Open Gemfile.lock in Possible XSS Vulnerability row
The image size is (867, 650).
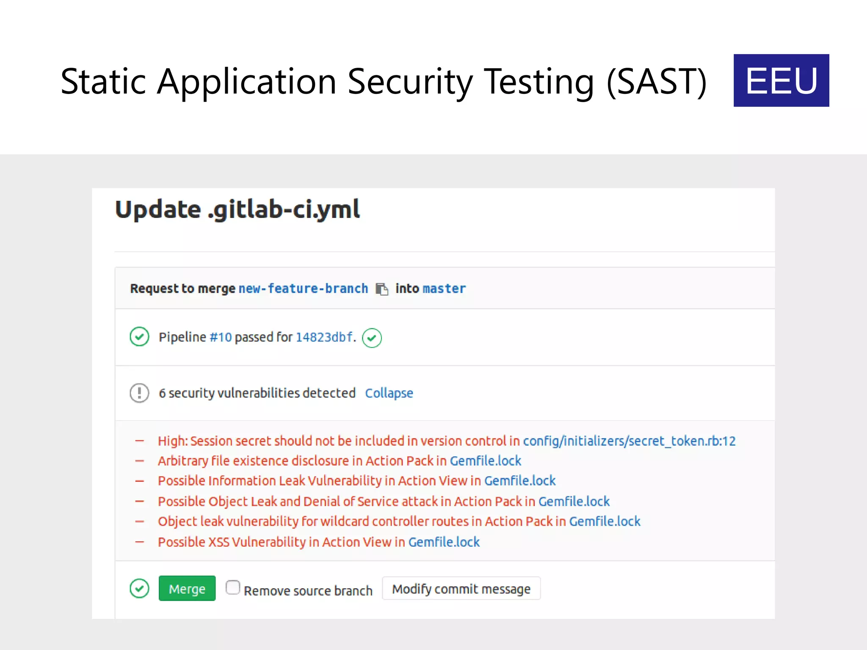coord(444,542)
